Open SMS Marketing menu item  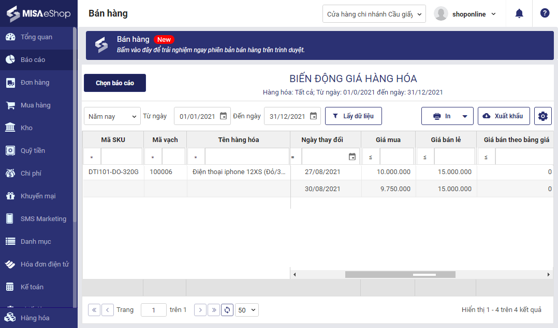(36, 218)
